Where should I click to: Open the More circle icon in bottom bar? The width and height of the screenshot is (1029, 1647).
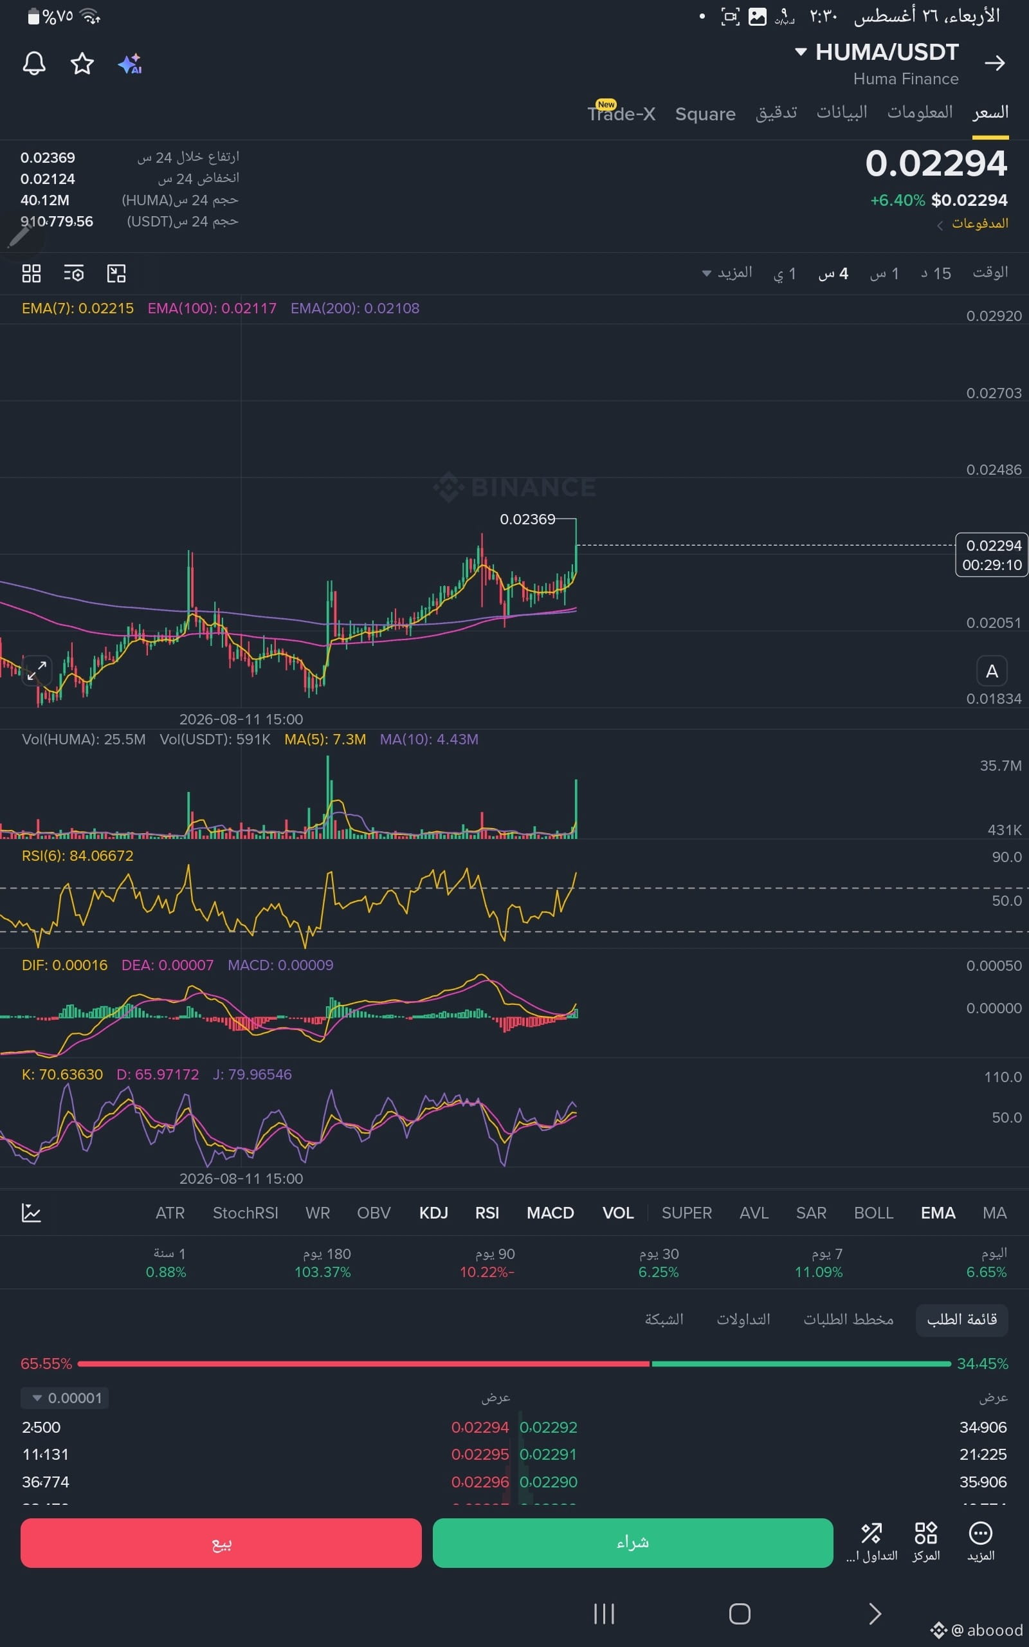click(980, 1542)
